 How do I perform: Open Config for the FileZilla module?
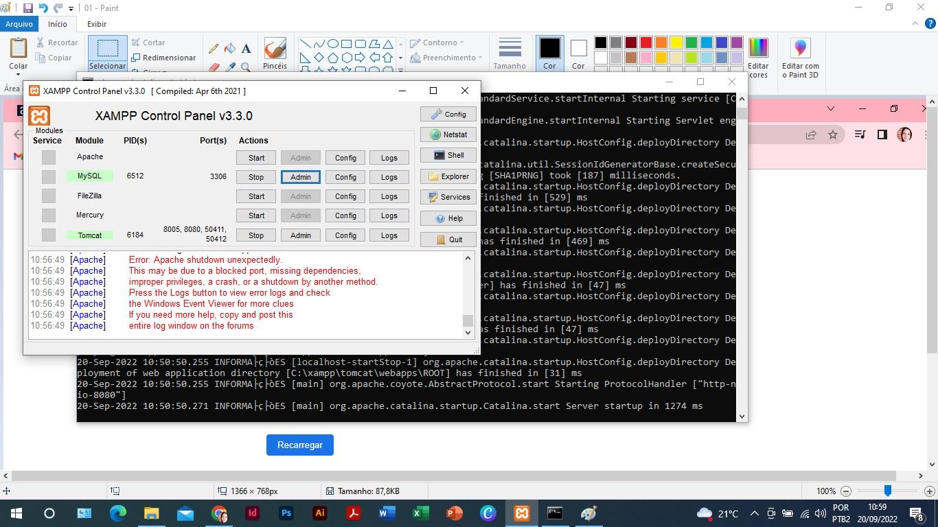345,196
